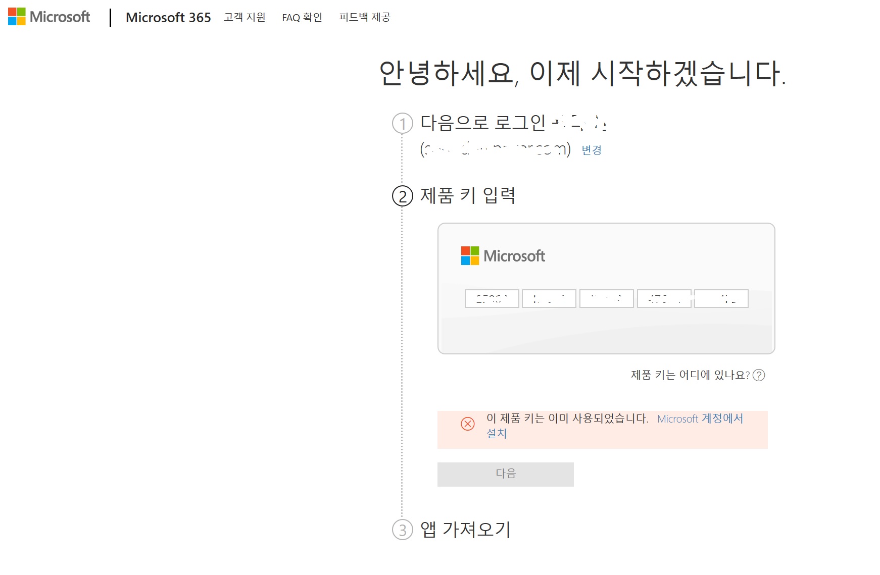
Task: Click the fourth product key field
Action: point(664,298)
